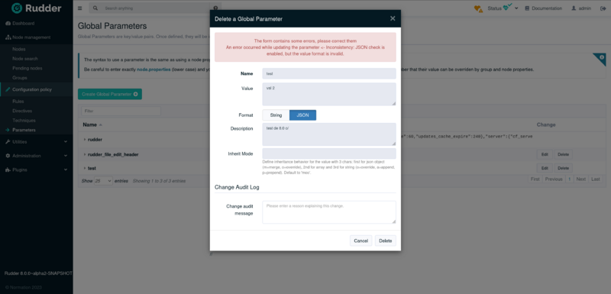The height and width of the screenshot is (294, 611).
Task: Click the logout icon
Action: [x=603, y=8]
